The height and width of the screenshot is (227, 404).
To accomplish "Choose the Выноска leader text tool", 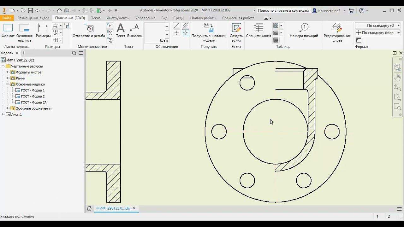I will click(134, 31).
